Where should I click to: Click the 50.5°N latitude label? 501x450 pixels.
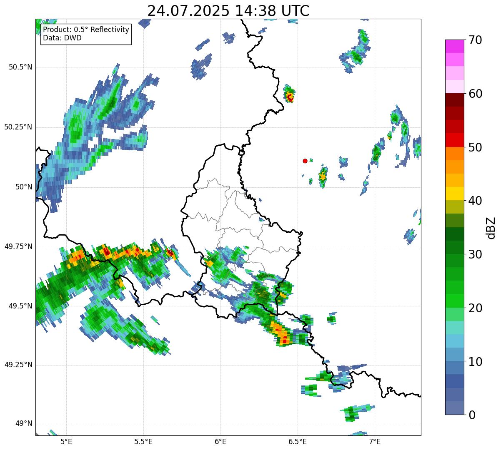(20, 67)
